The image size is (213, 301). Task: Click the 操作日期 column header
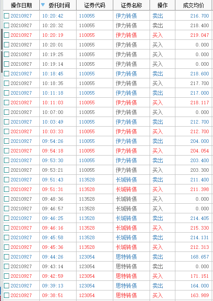coord(21,5)
